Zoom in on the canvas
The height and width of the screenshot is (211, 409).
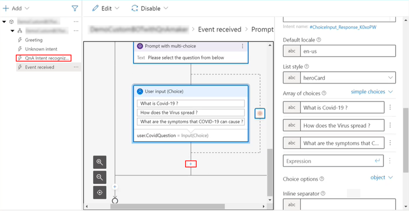click(100, 163)
